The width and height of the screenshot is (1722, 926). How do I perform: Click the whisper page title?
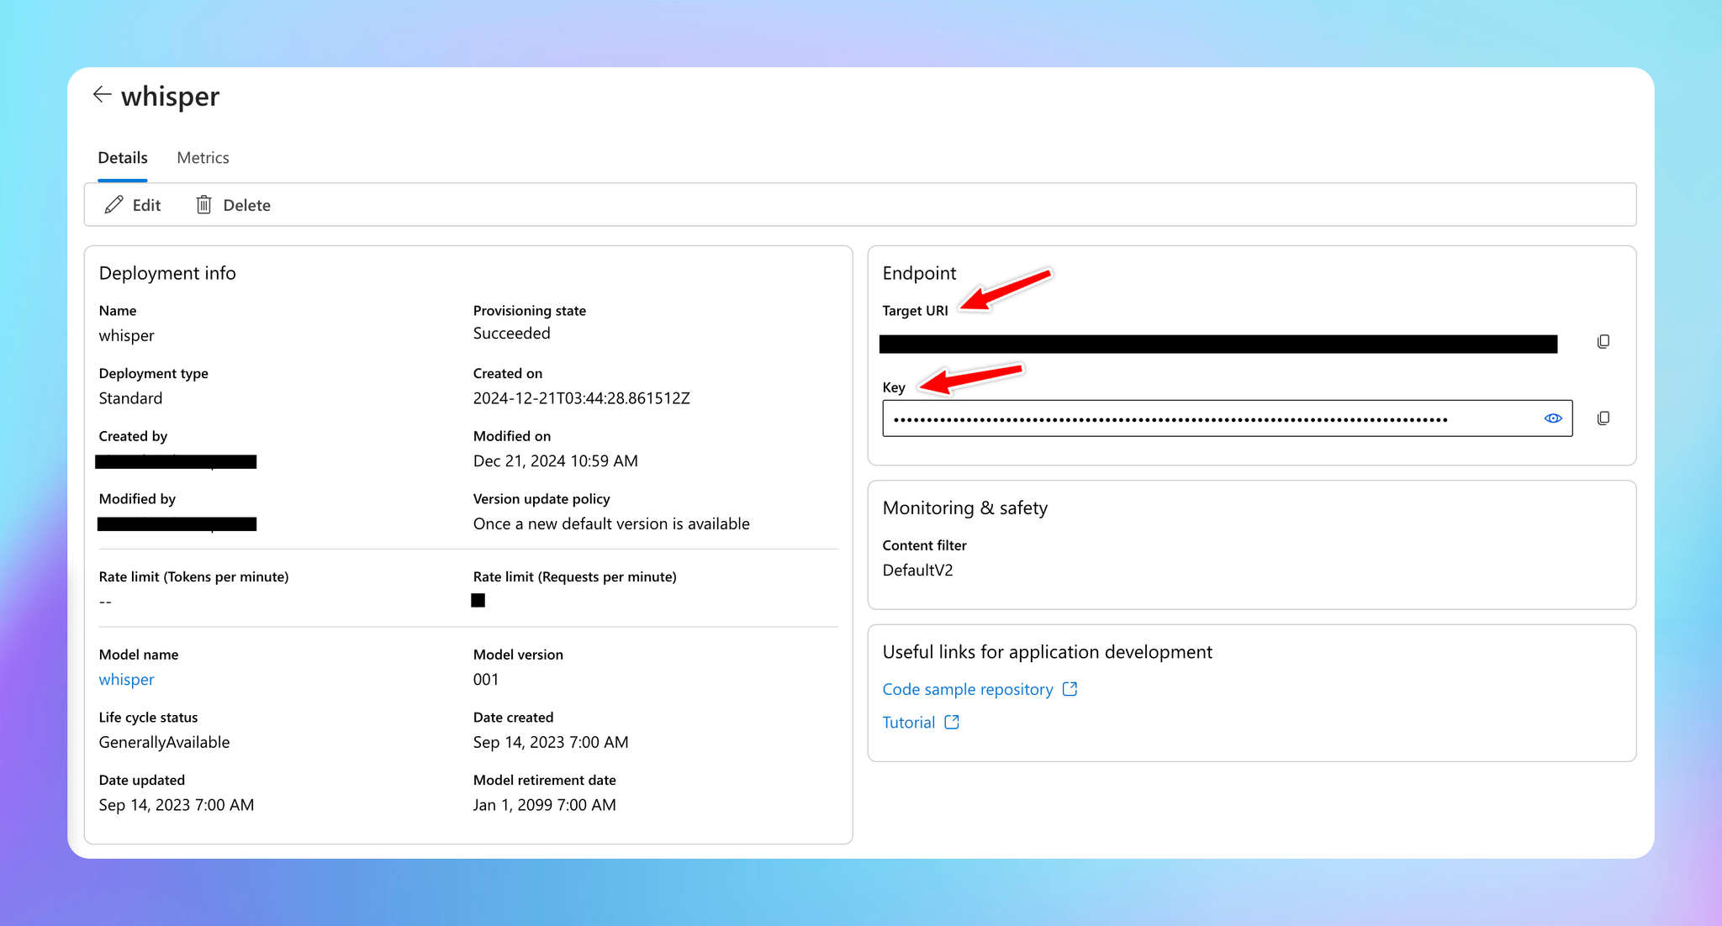170,97
